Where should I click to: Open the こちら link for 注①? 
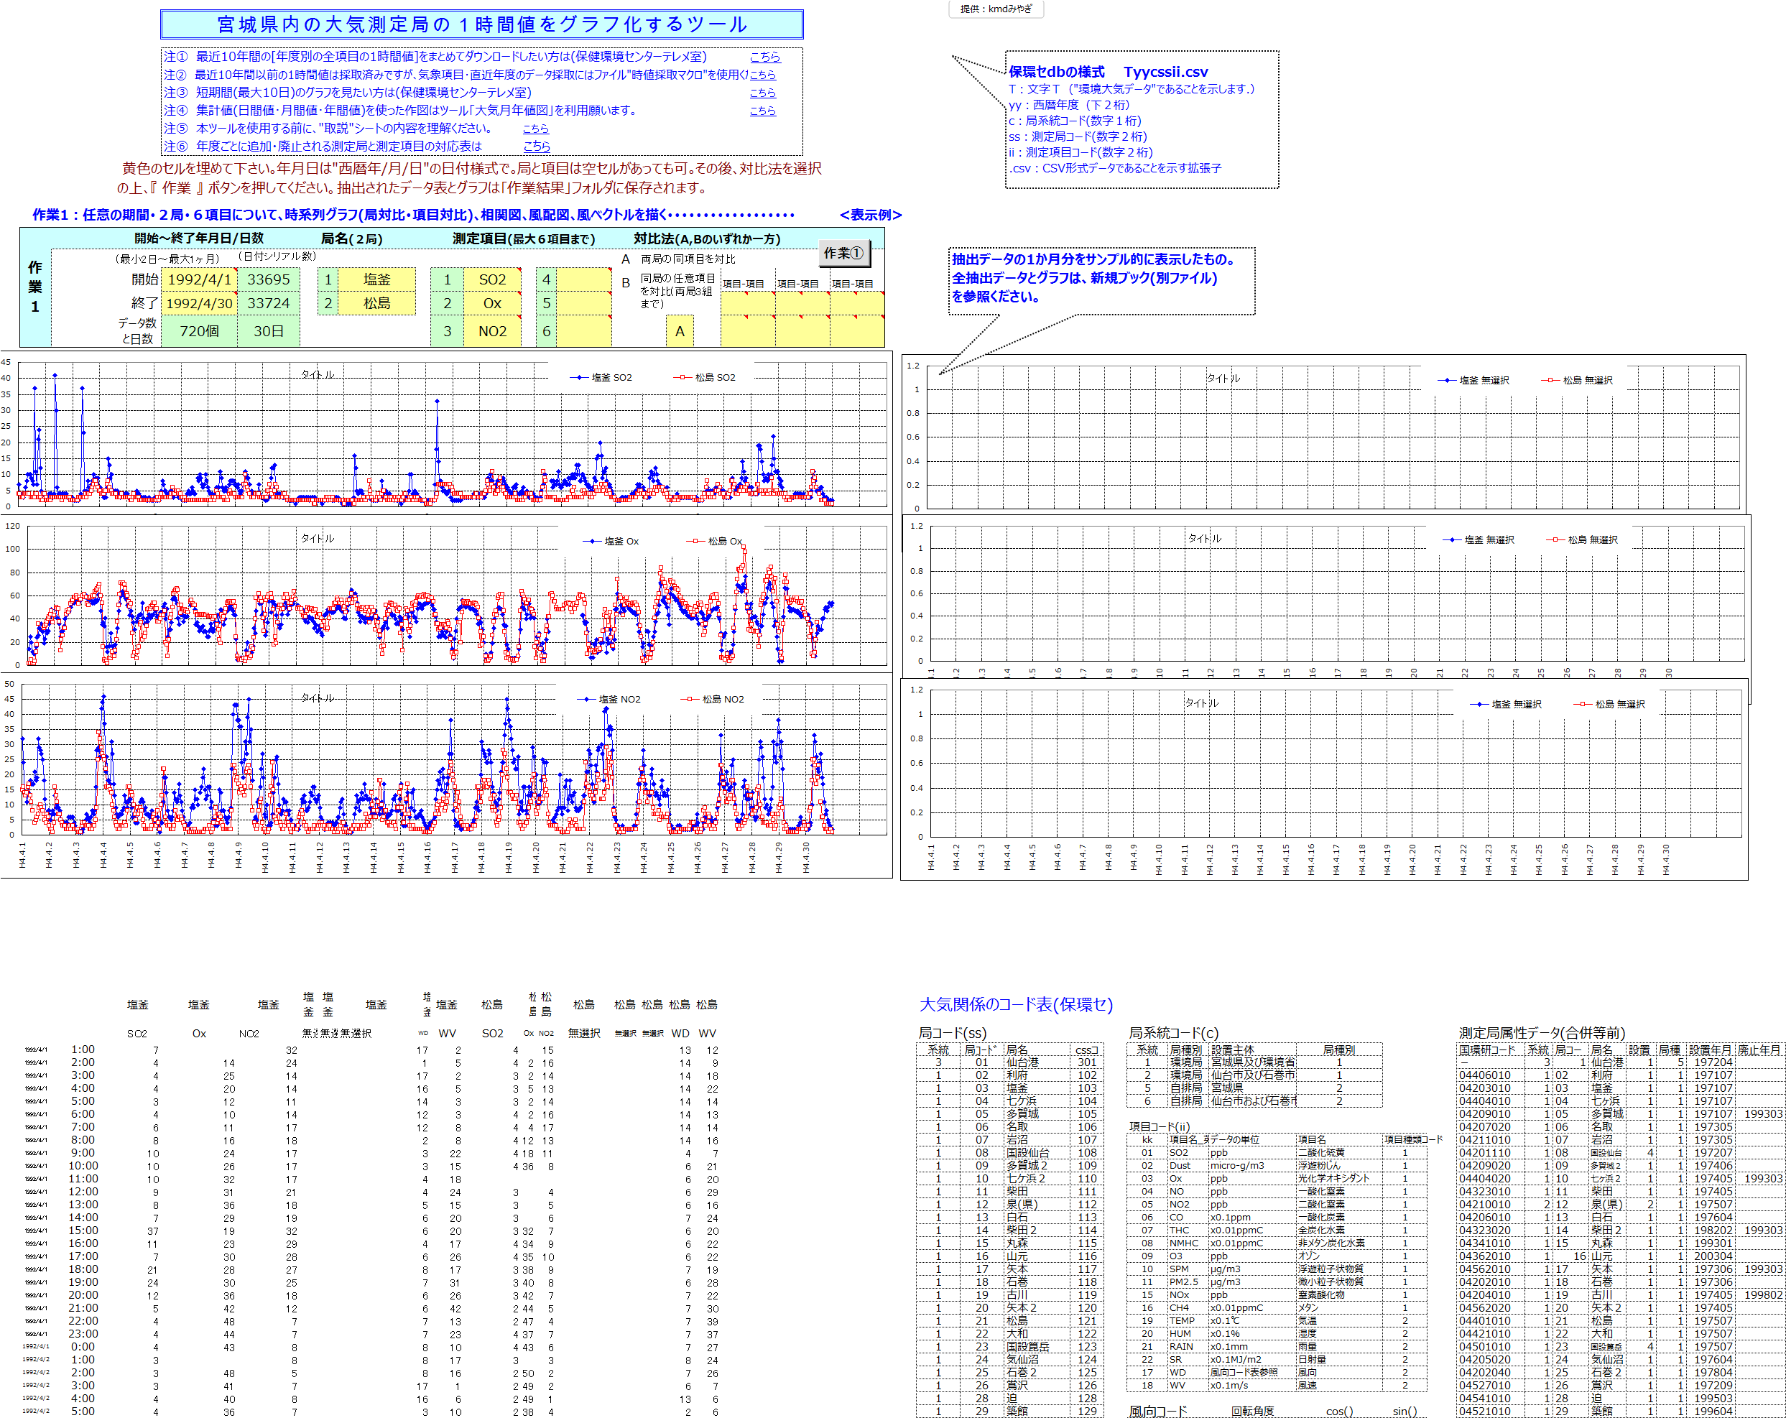pos(764,57)
